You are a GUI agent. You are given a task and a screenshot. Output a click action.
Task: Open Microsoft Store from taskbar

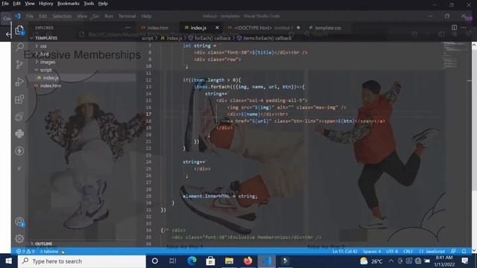coord(210,261)
